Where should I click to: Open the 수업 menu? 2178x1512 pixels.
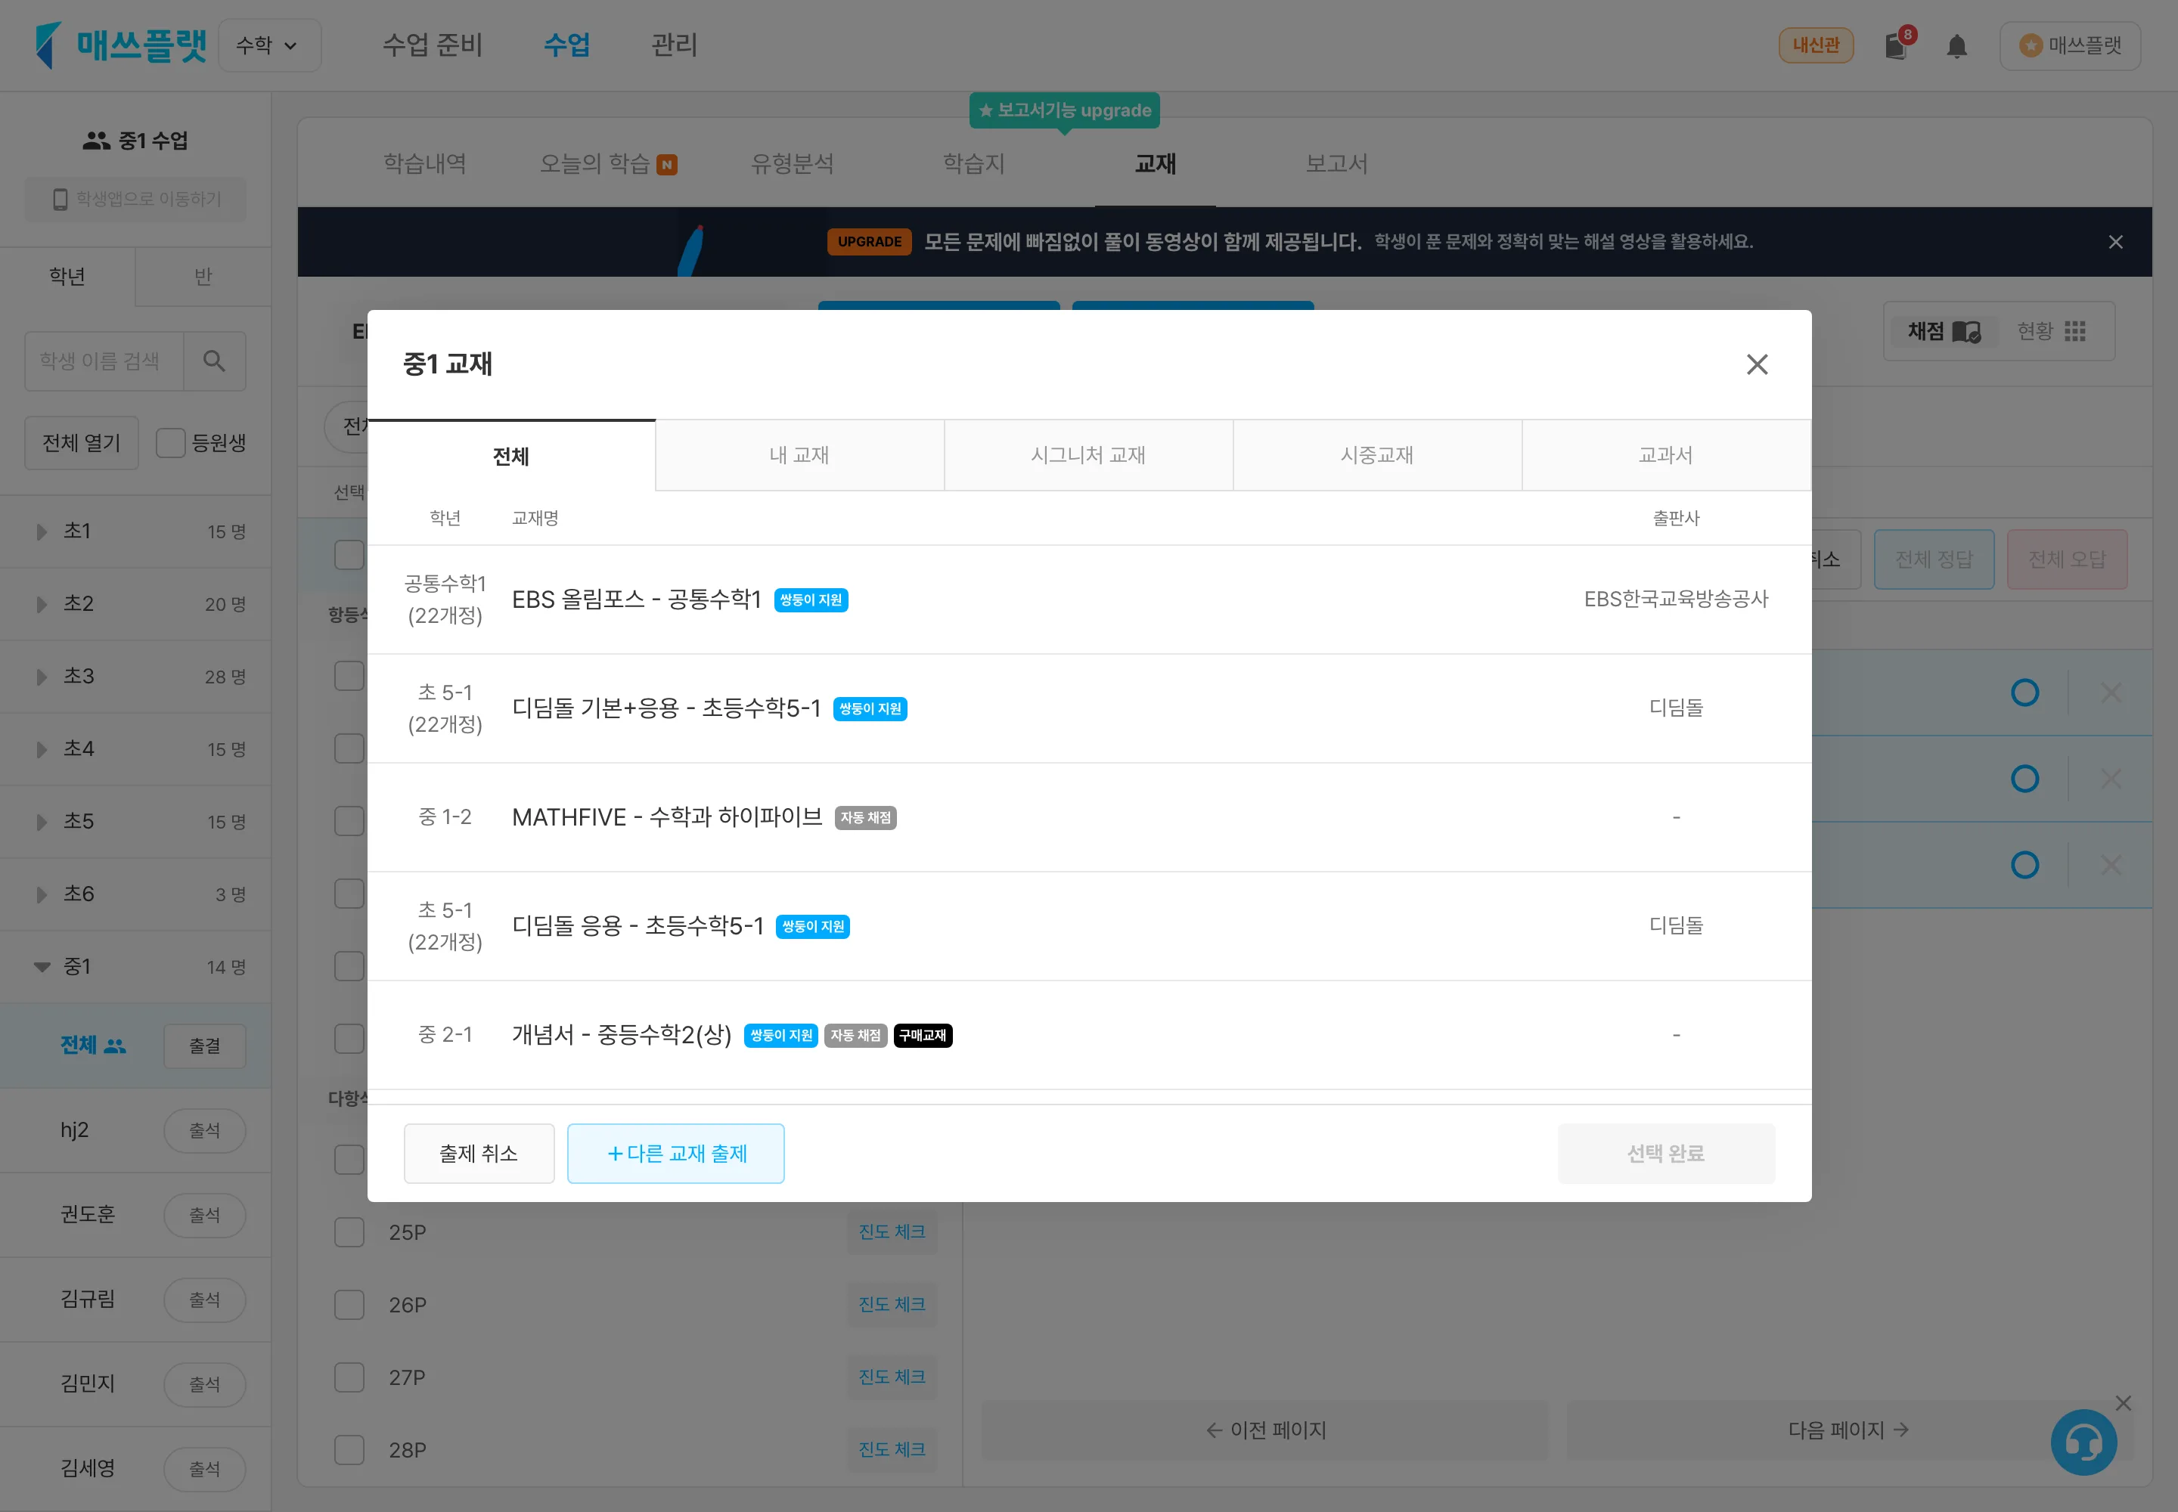tap(566, 45)
